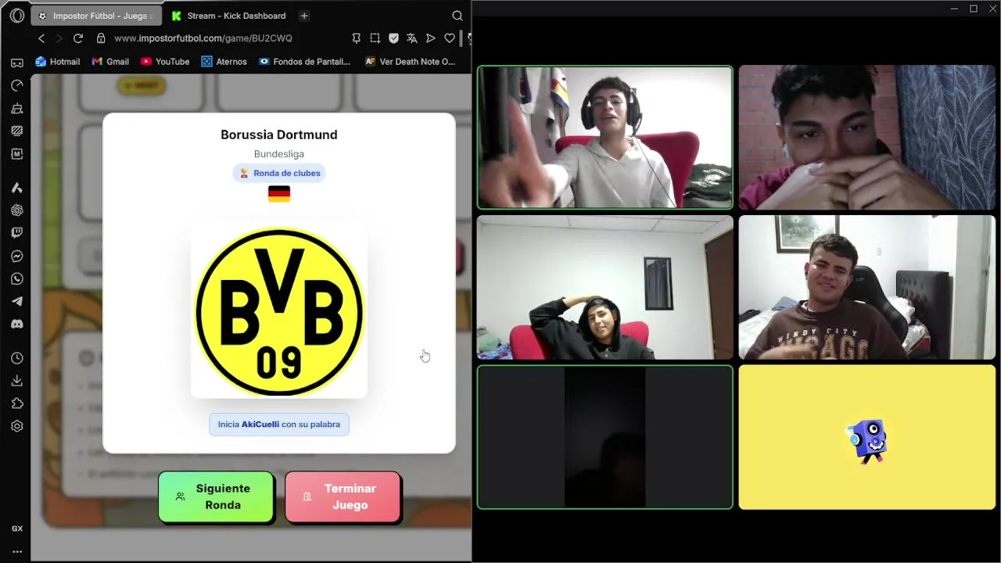Click the Siguiente Ronda button
This screenshot has width=1001, height=563.
(216, 497)
